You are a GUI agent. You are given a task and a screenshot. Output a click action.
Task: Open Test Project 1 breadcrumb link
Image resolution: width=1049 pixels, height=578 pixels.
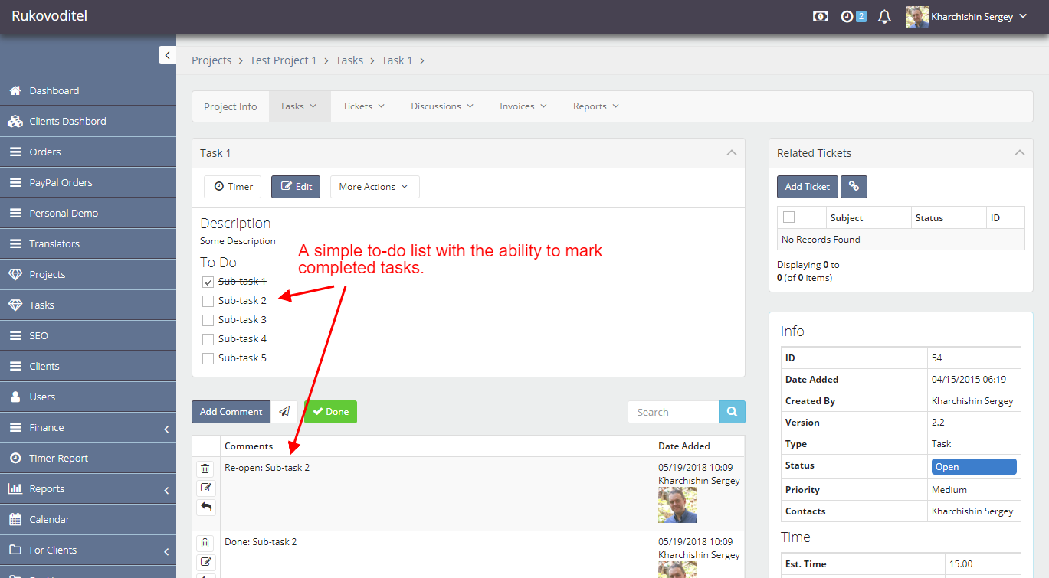click(x=283, y=60)
